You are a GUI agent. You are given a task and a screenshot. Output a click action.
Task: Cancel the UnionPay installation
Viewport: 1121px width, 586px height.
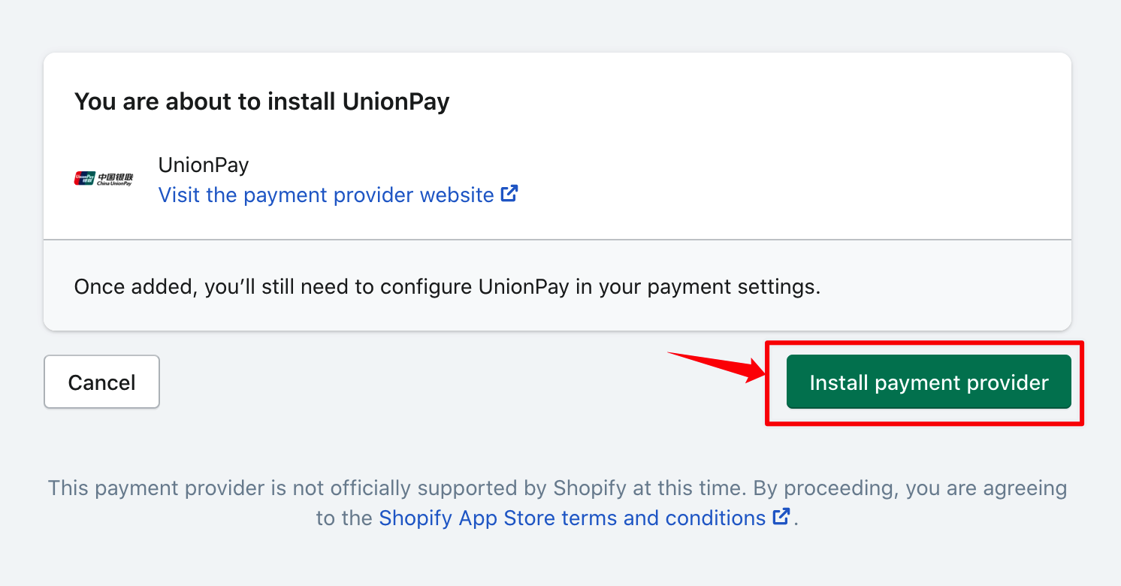pyautogui.click(x=101, y=382)
